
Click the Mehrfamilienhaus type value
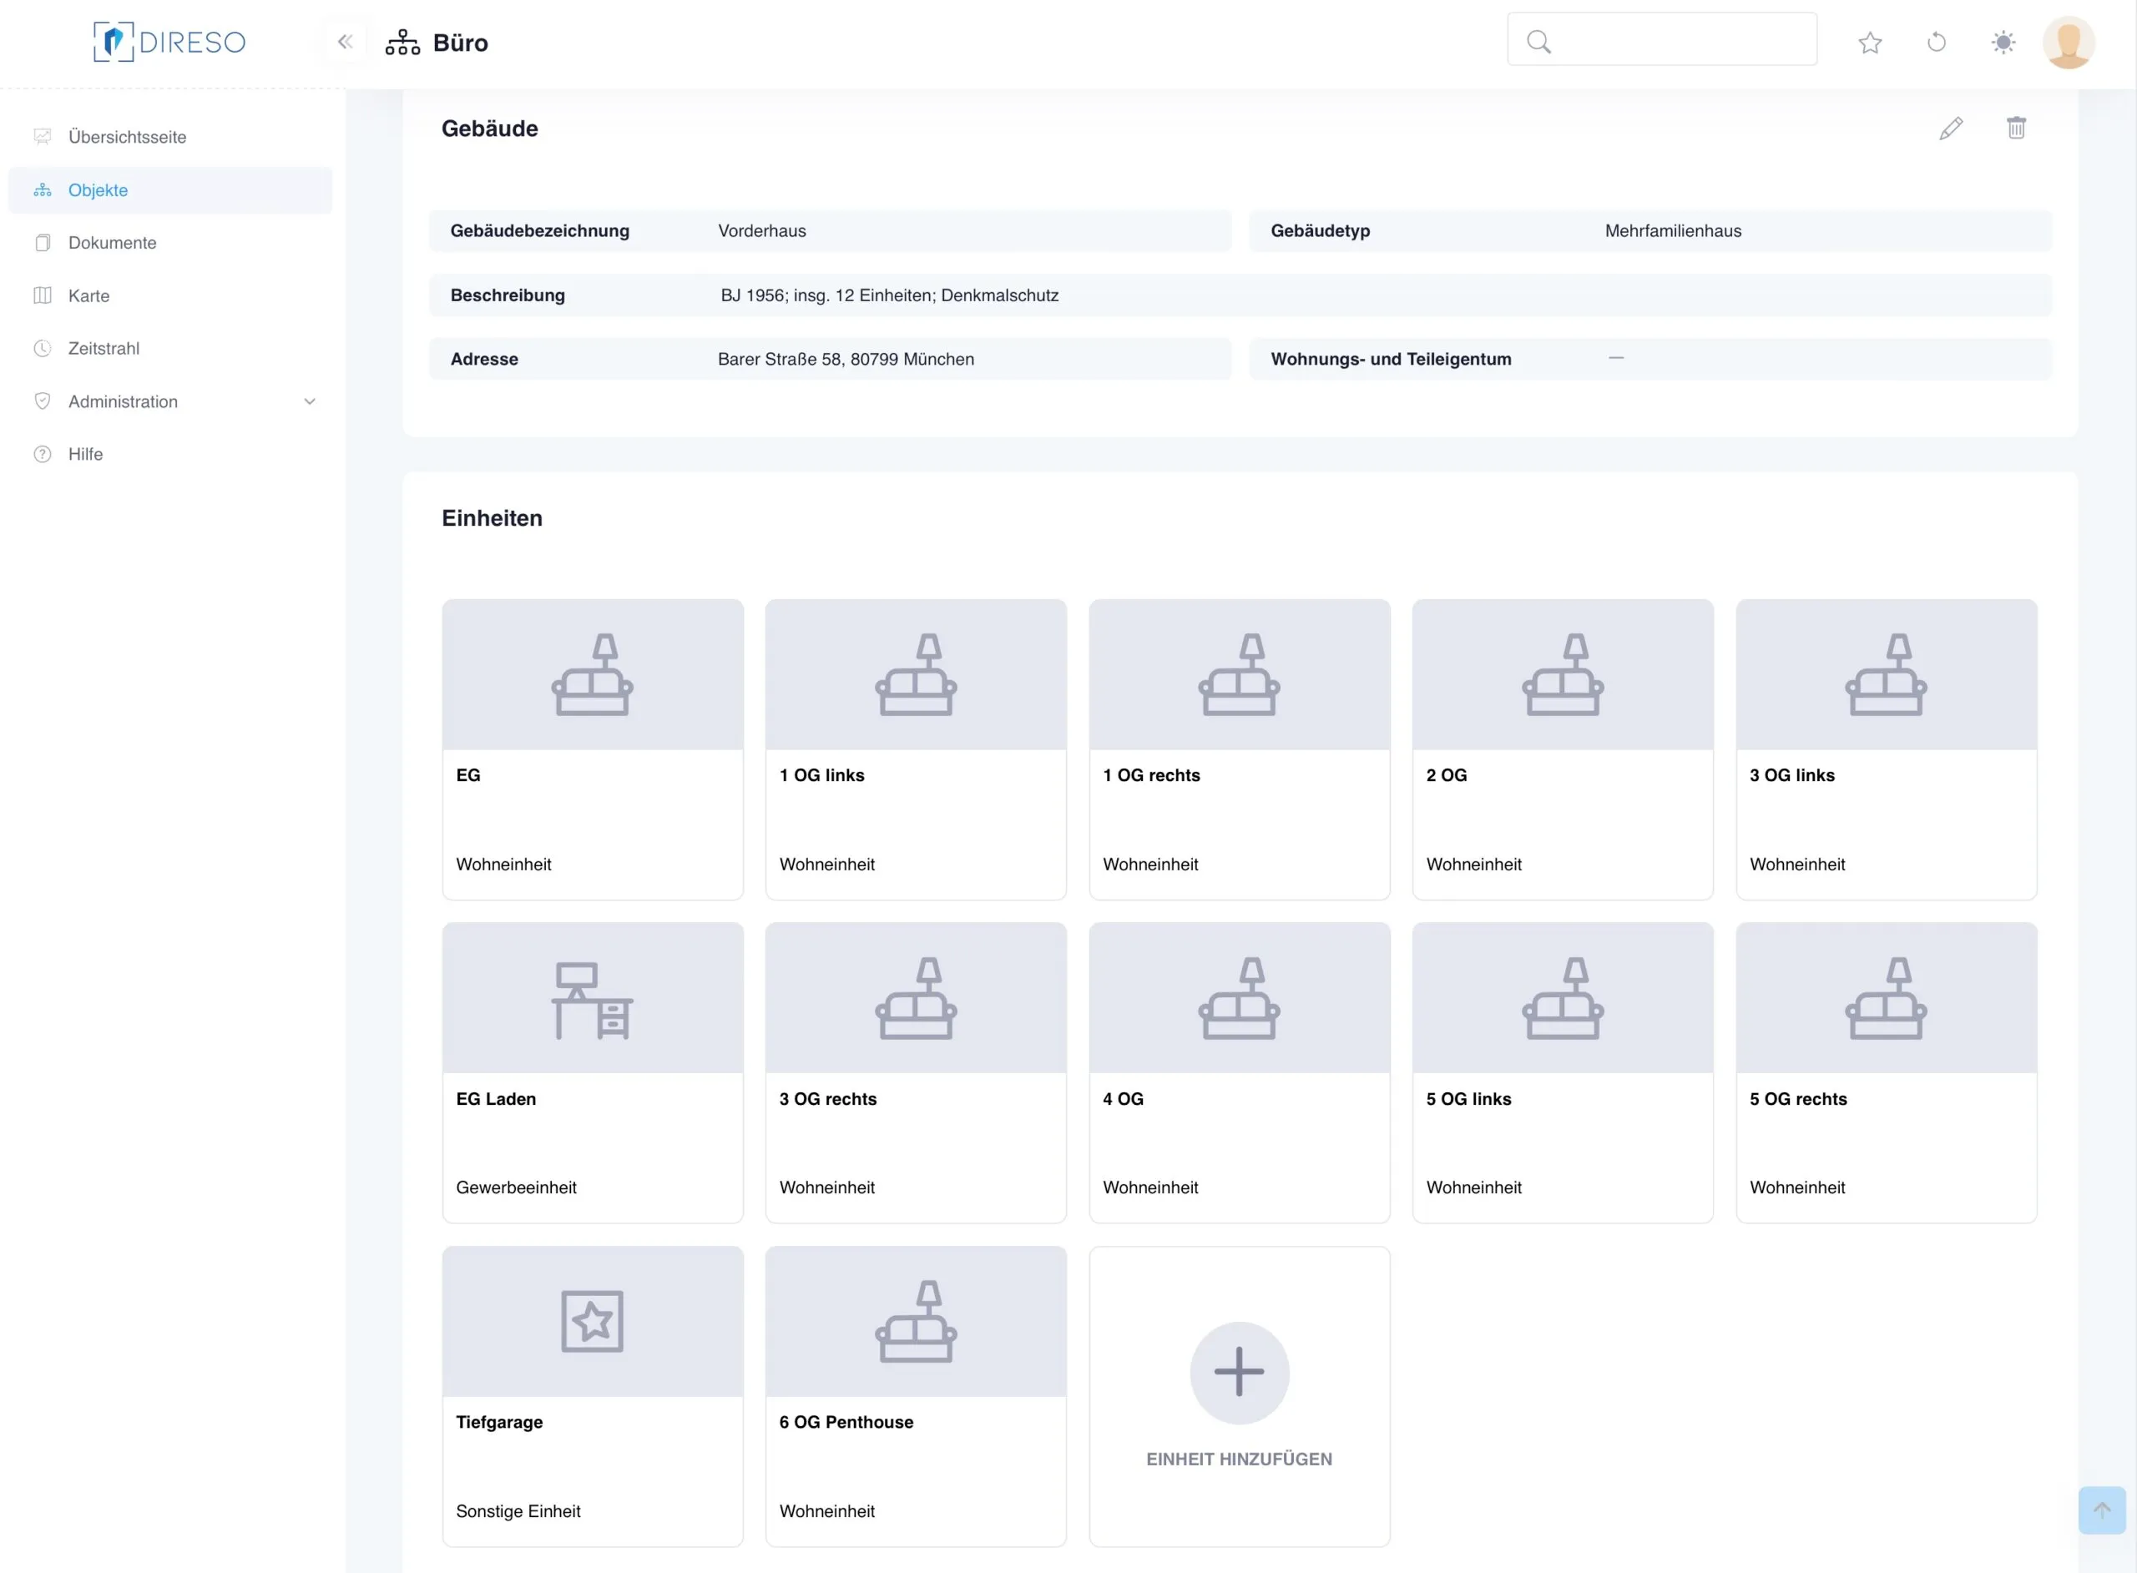1673,230
